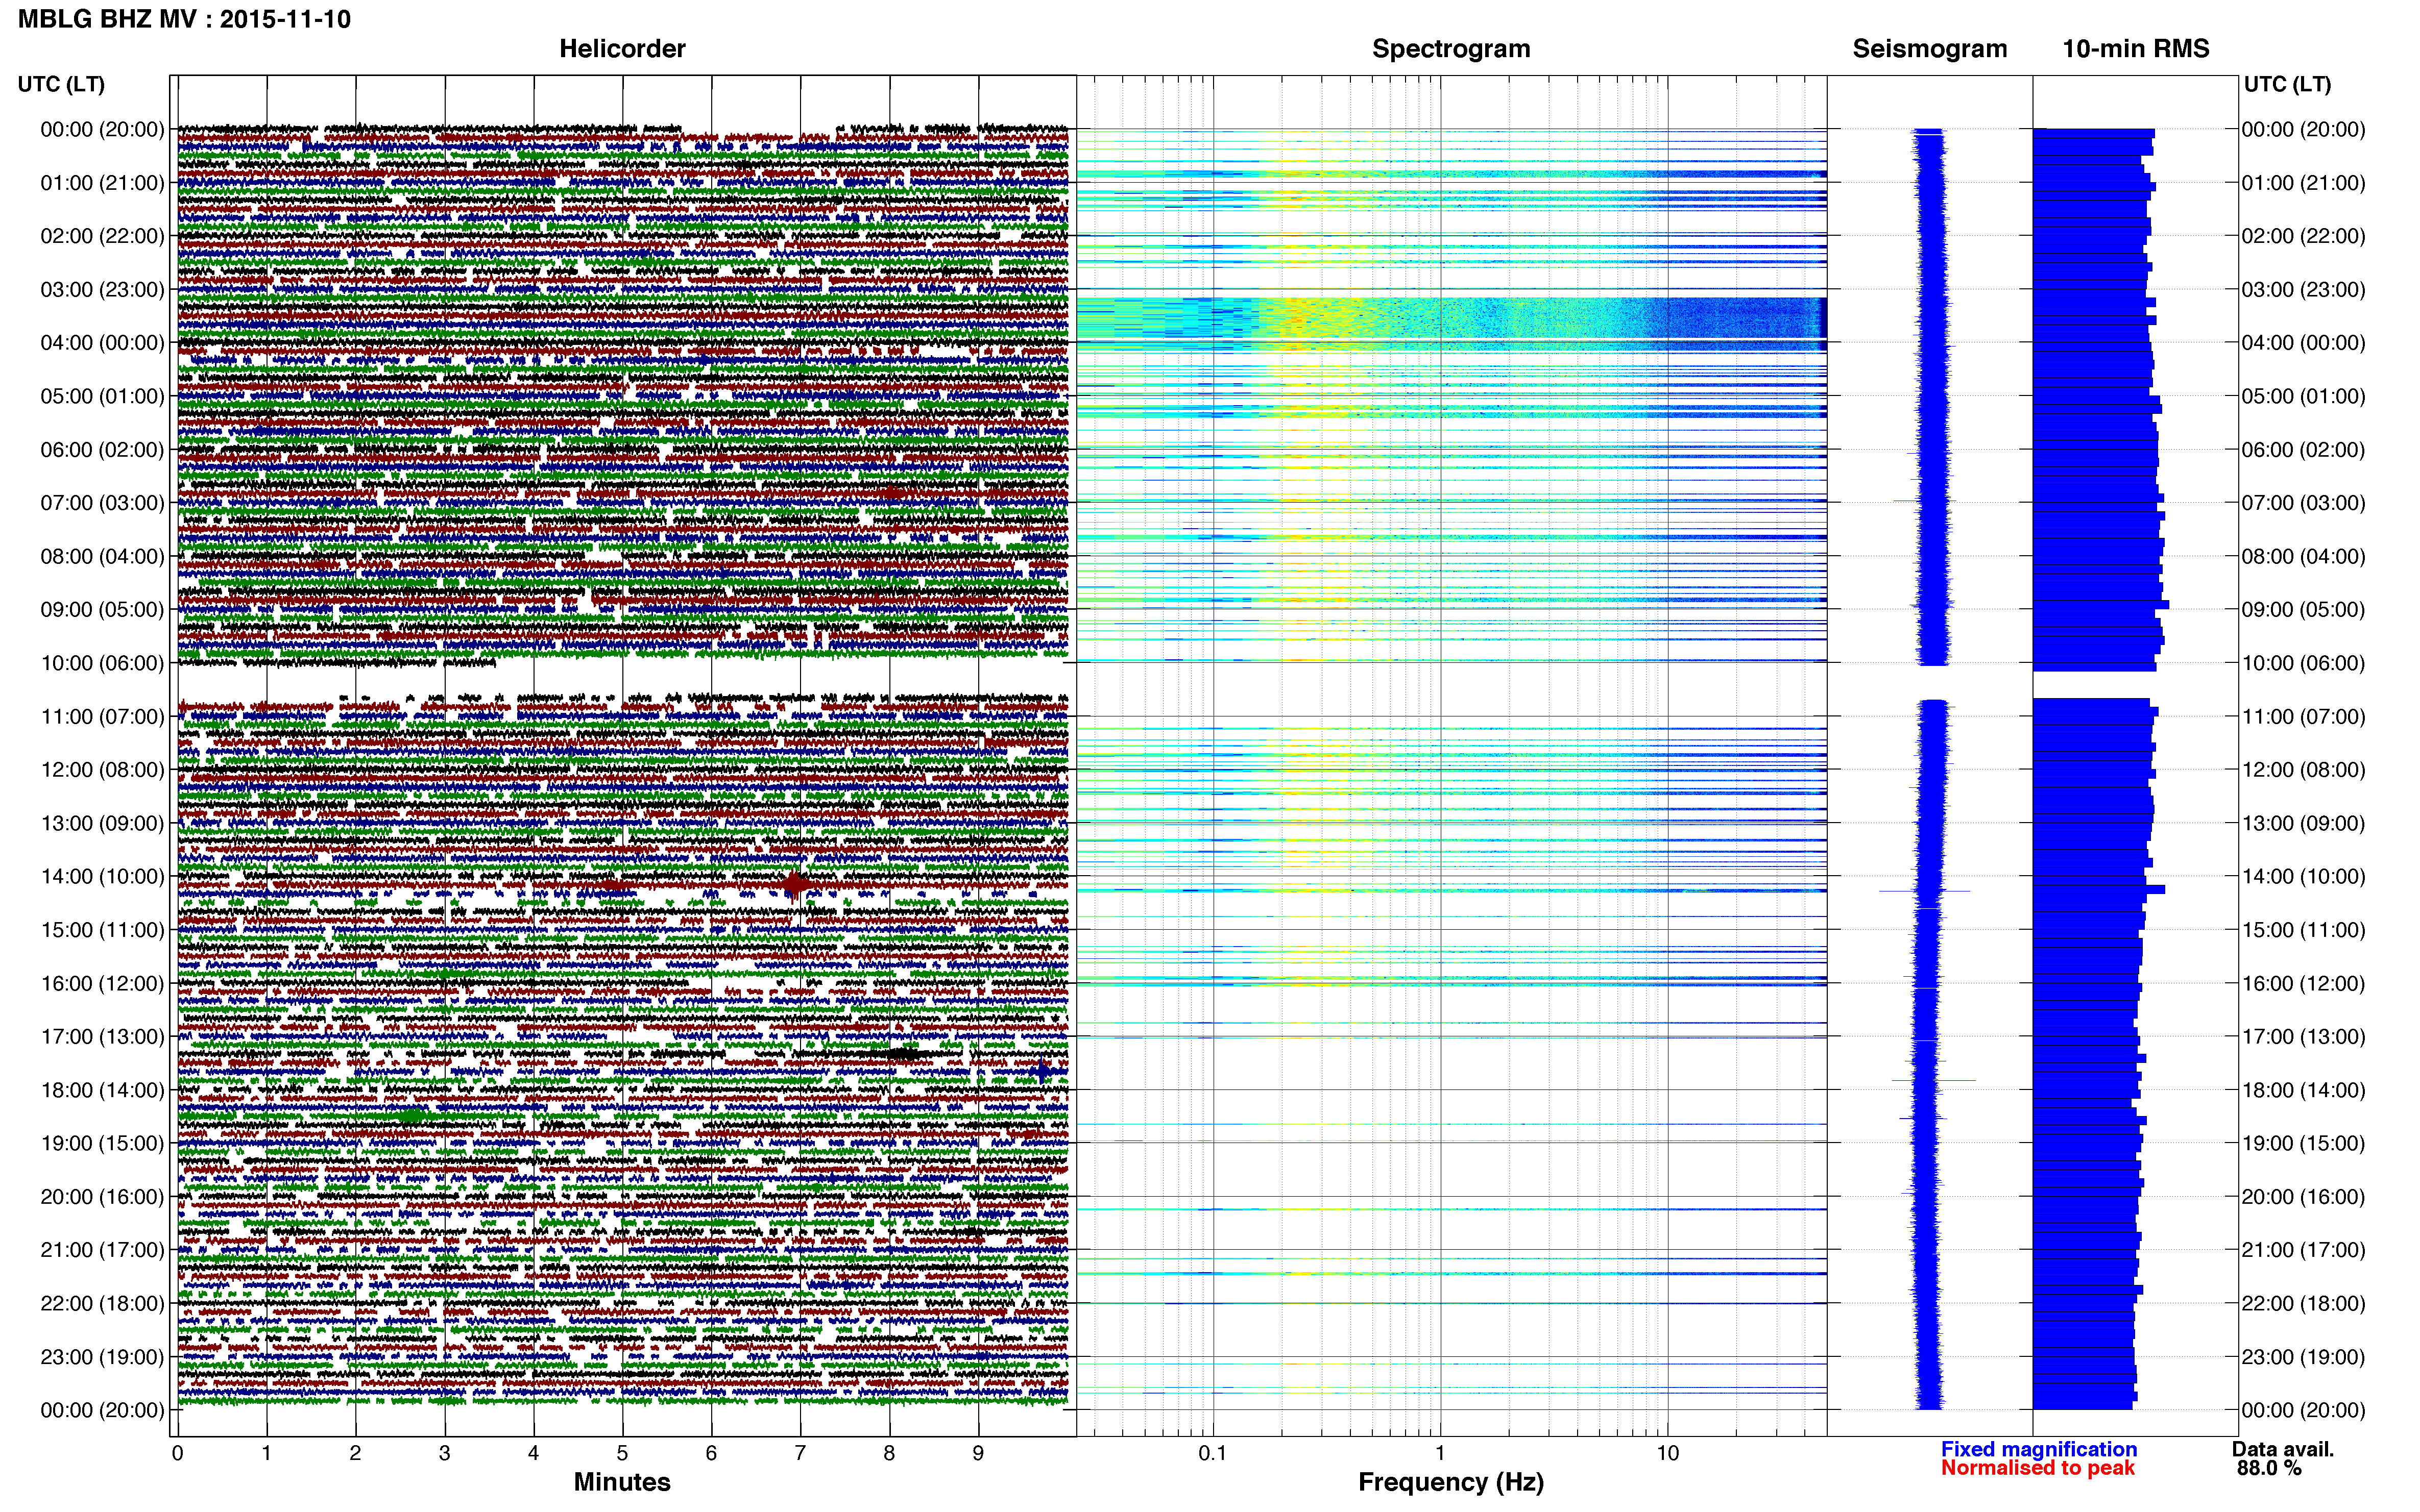Click 18:00 (14:00) on the helicorder time axis
Screen dimensions: 2420x1512
(102, 1090)
